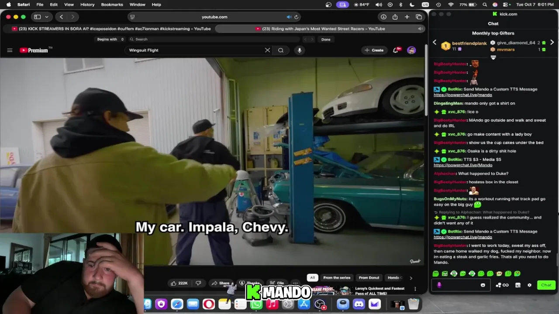Open the YouTube hamburger guide menu
The height and width of the screenshot is (314, 559).
(10, 50)
